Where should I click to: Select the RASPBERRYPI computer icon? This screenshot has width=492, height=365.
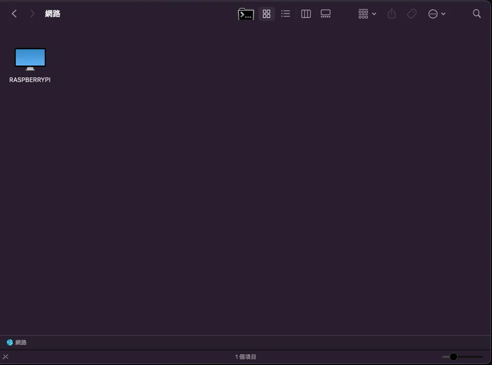(30, 59)
